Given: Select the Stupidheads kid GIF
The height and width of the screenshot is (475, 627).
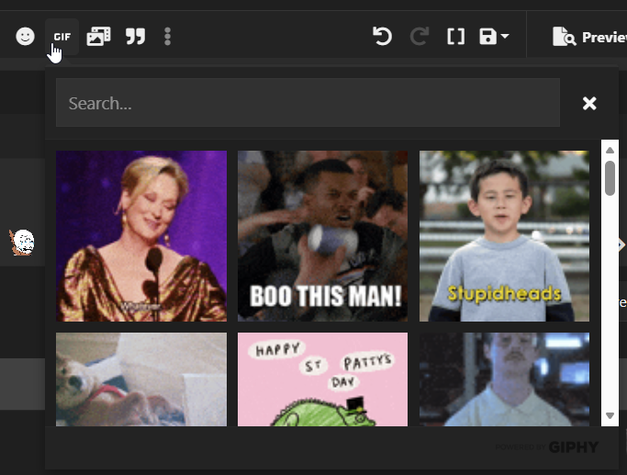Looking at the screenshot, I should tap(504, 236).
